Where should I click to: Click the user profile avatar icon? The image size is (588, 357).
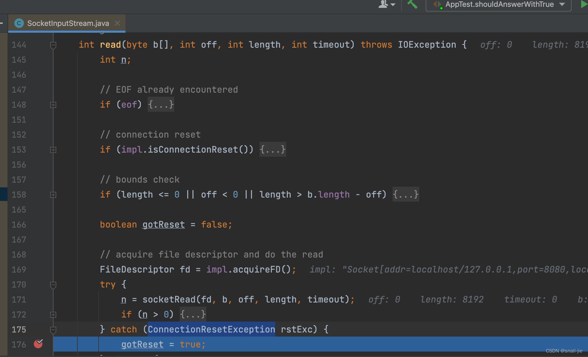click(383, 4)
